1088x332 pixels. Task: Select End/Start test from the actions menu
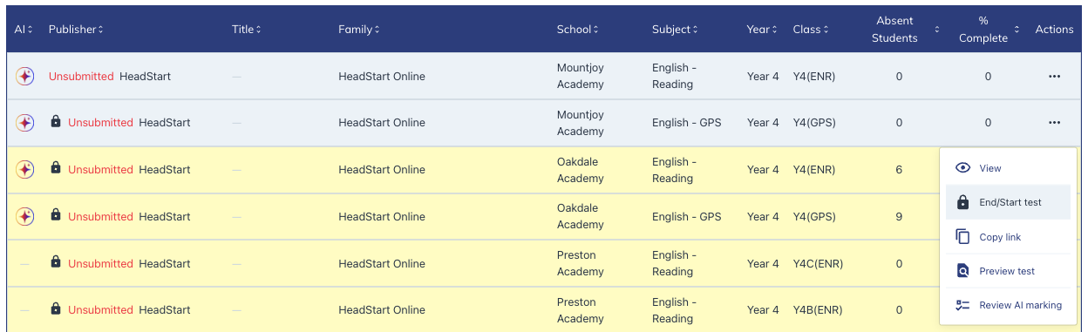[1008, 202]
